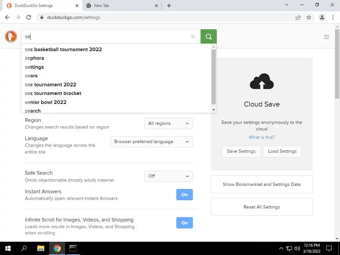This screenshot has width=340, height=255.
Task: Click the Chrome taskbar icon
Action: click(x=57, y=248)
